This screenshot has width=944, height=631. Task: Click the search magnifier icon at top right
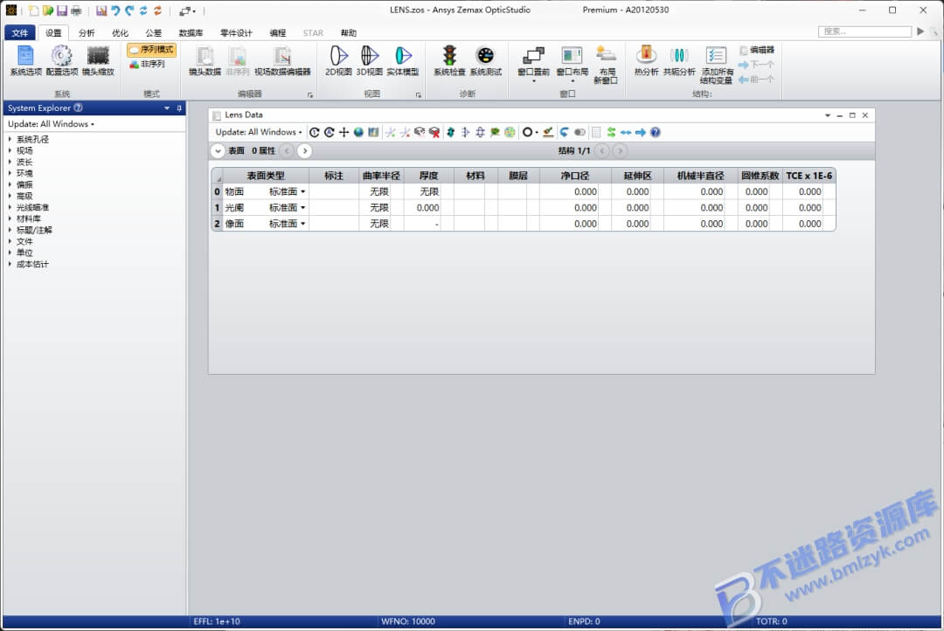[934, 31]
